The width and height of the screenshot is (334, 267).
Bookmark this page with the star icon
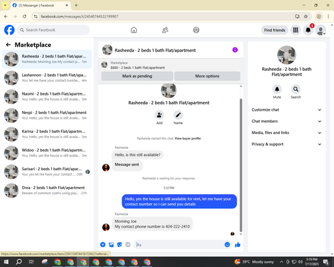point(306,16)
